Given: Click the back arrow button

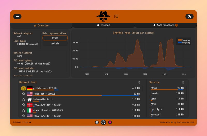Looking at the screenshot, I should click(x=17, y=16).
